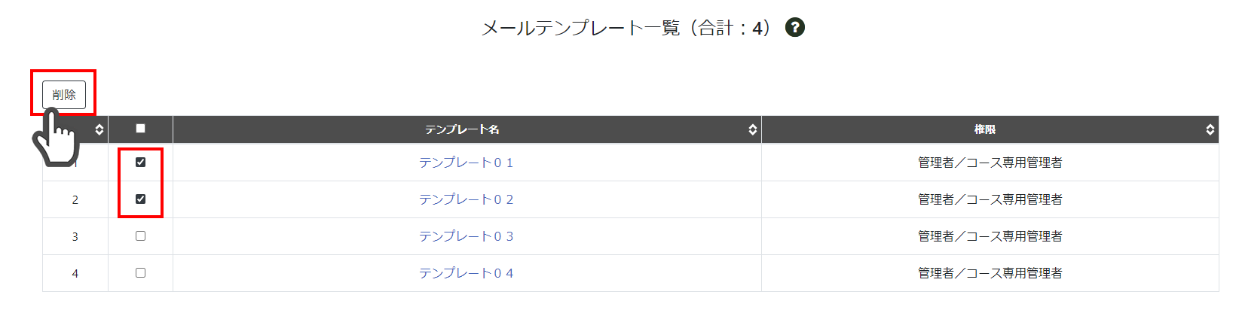Open the テンプレート０２ link

467,199
